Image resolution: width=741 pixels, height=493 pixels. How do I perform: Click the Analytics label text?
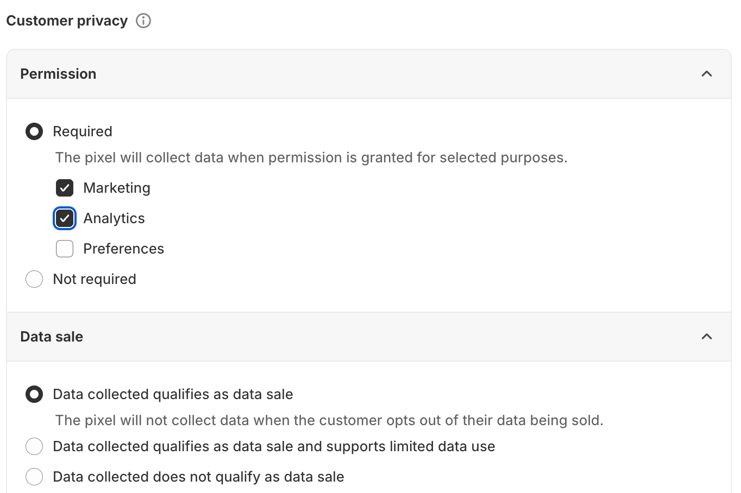[x=114, y=218]
